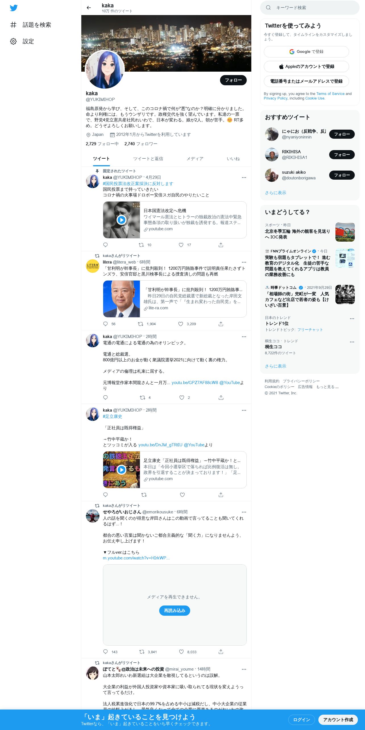Click 再読み込み reload media button
This screenshot has width=365, height=730.
point(175,611)
